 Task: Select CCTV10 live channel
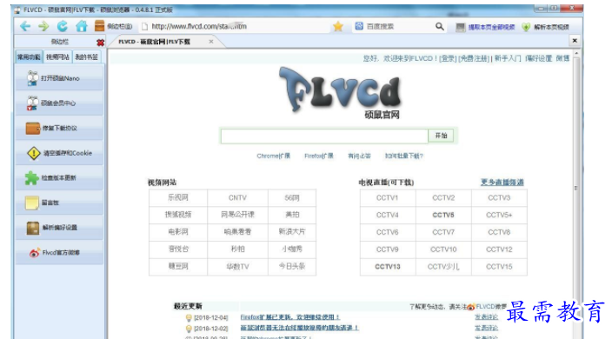[443, 249]
